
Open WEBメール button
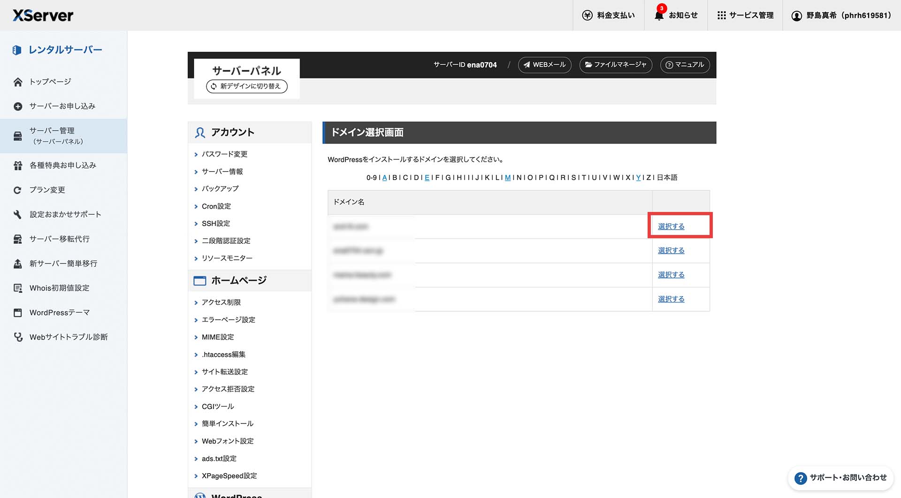(x=544, y=65)
